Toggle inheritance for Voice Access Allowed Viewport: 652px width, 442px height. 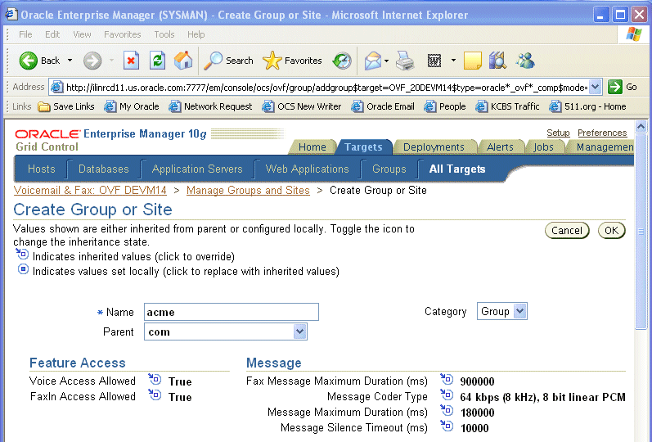click(155, 379)
